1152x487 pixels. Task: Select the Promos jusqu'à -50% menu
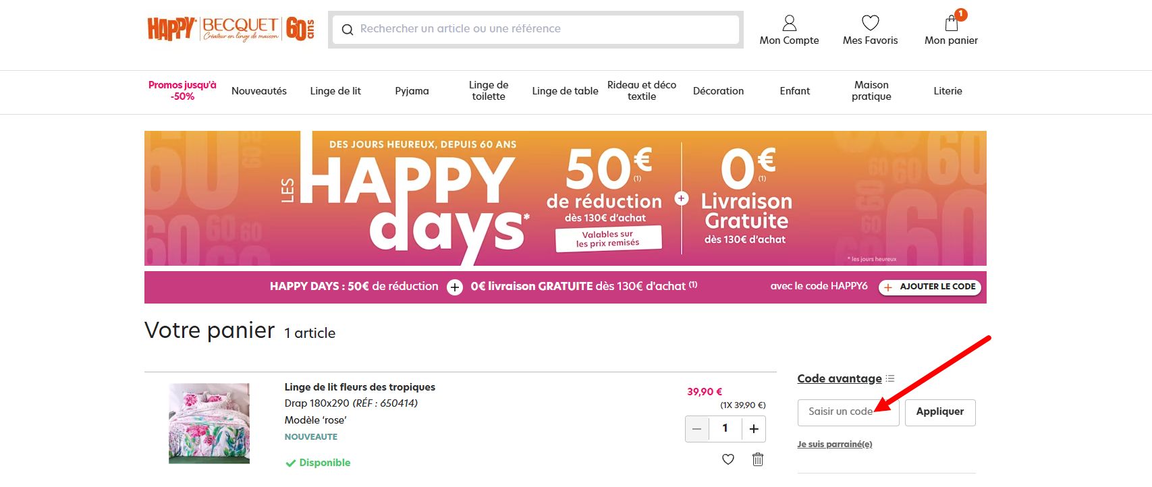pos(182,90)
